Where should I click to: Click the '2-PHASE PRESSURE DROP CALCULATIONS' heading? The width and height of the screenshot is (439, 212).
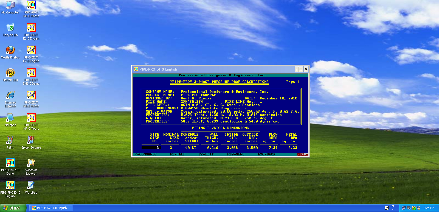coord(231,82)
